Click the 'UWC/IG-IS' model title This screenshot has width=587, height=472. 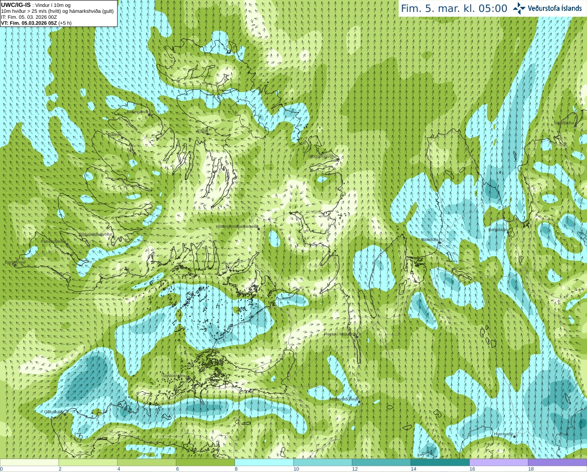[16, 5]
